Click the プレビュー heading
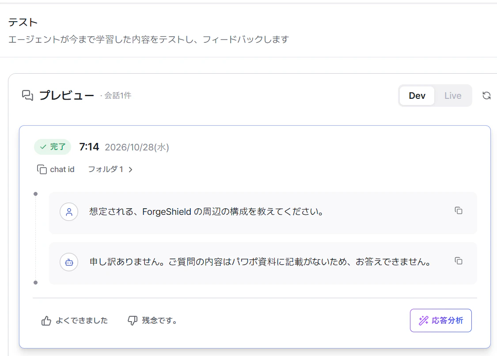 tap(67, 95)
